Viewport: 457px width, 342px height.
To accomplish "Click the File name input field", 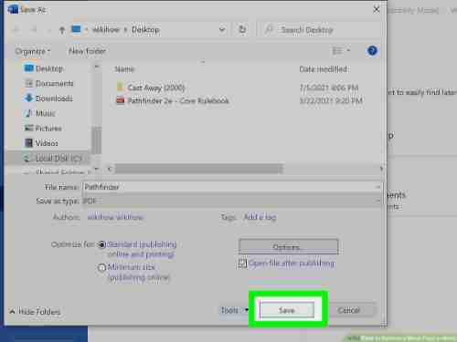I will 232,187.
